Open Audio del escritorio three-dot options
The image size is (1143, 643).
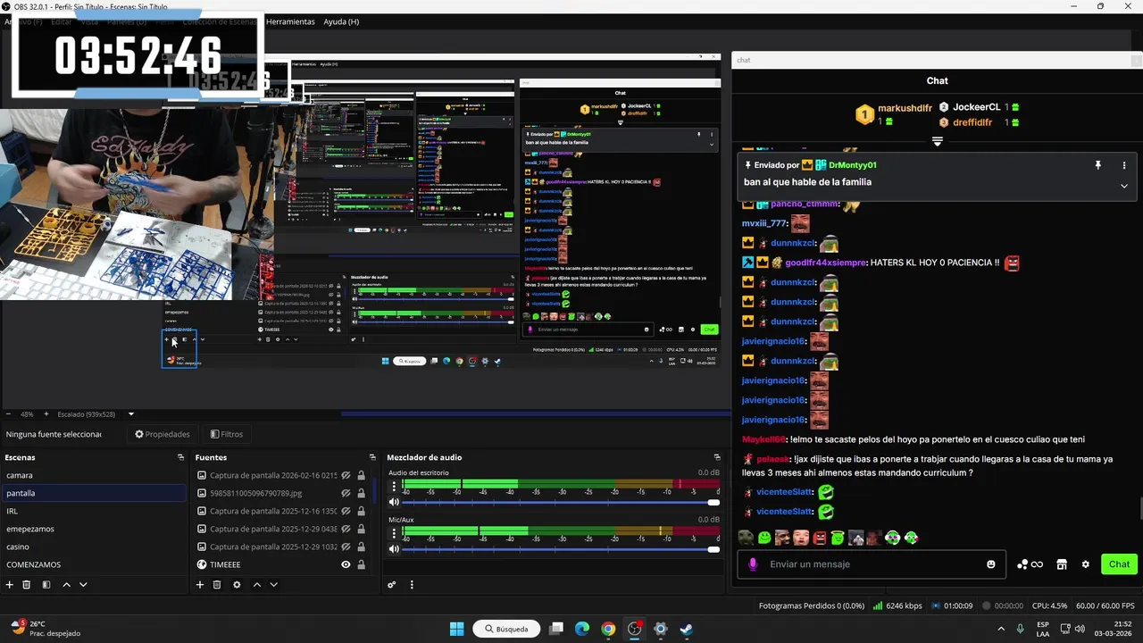394,487
